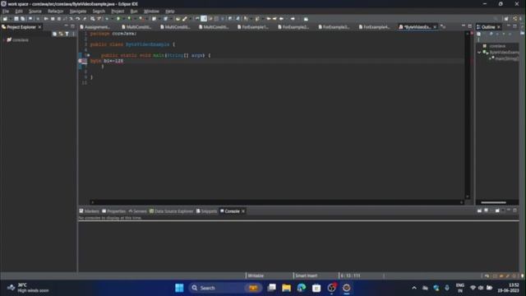This screenshot has width=526, height=296.
Task: Click the New file toolbar icon
Action: click(x=5, y=19)
